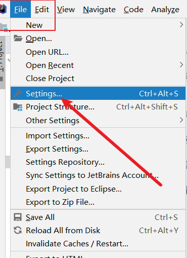Open the Analyze menu
This screenshot has width=187, height=258.
click(x=165, y=10)
